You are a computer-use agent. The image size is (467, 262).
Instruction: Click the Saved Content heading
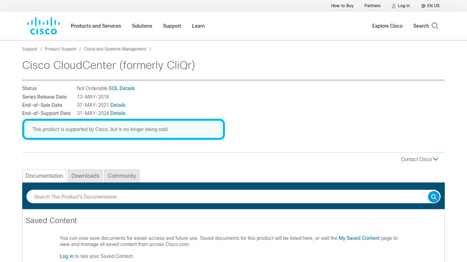tap(51, 220)
